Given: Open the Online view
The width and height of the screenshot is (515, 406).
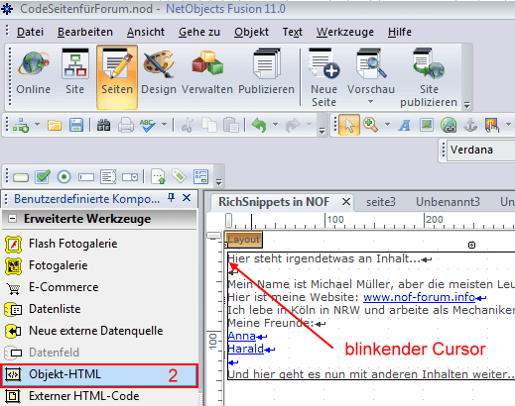Looking at the screenshot, I should point(34,73).
